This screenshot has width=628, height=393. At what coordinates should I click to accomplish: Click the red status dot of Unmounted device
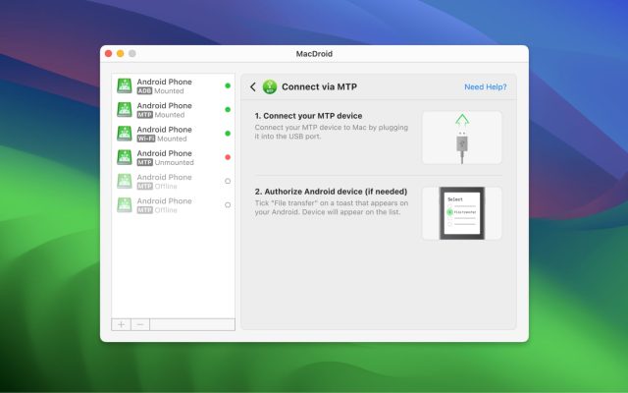pos(228,157)
